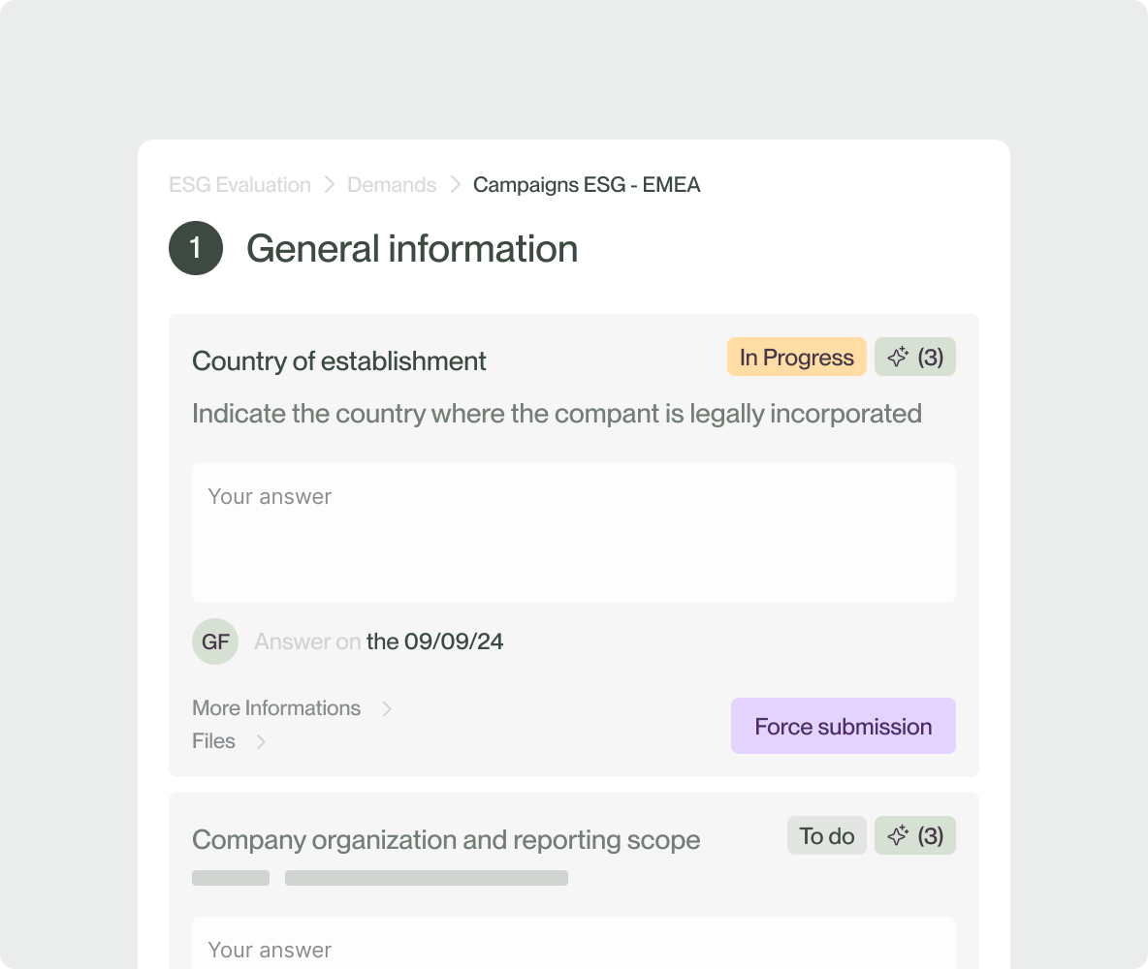This screenshot has width=1148, height=969.
Task: Select Campaigns ESG - EMEA breadcrumb
Action: (587, 184)
